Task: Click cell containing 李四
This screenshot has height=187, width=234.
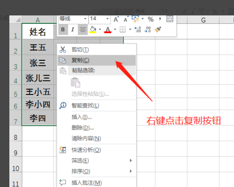Action: [38, 118]
